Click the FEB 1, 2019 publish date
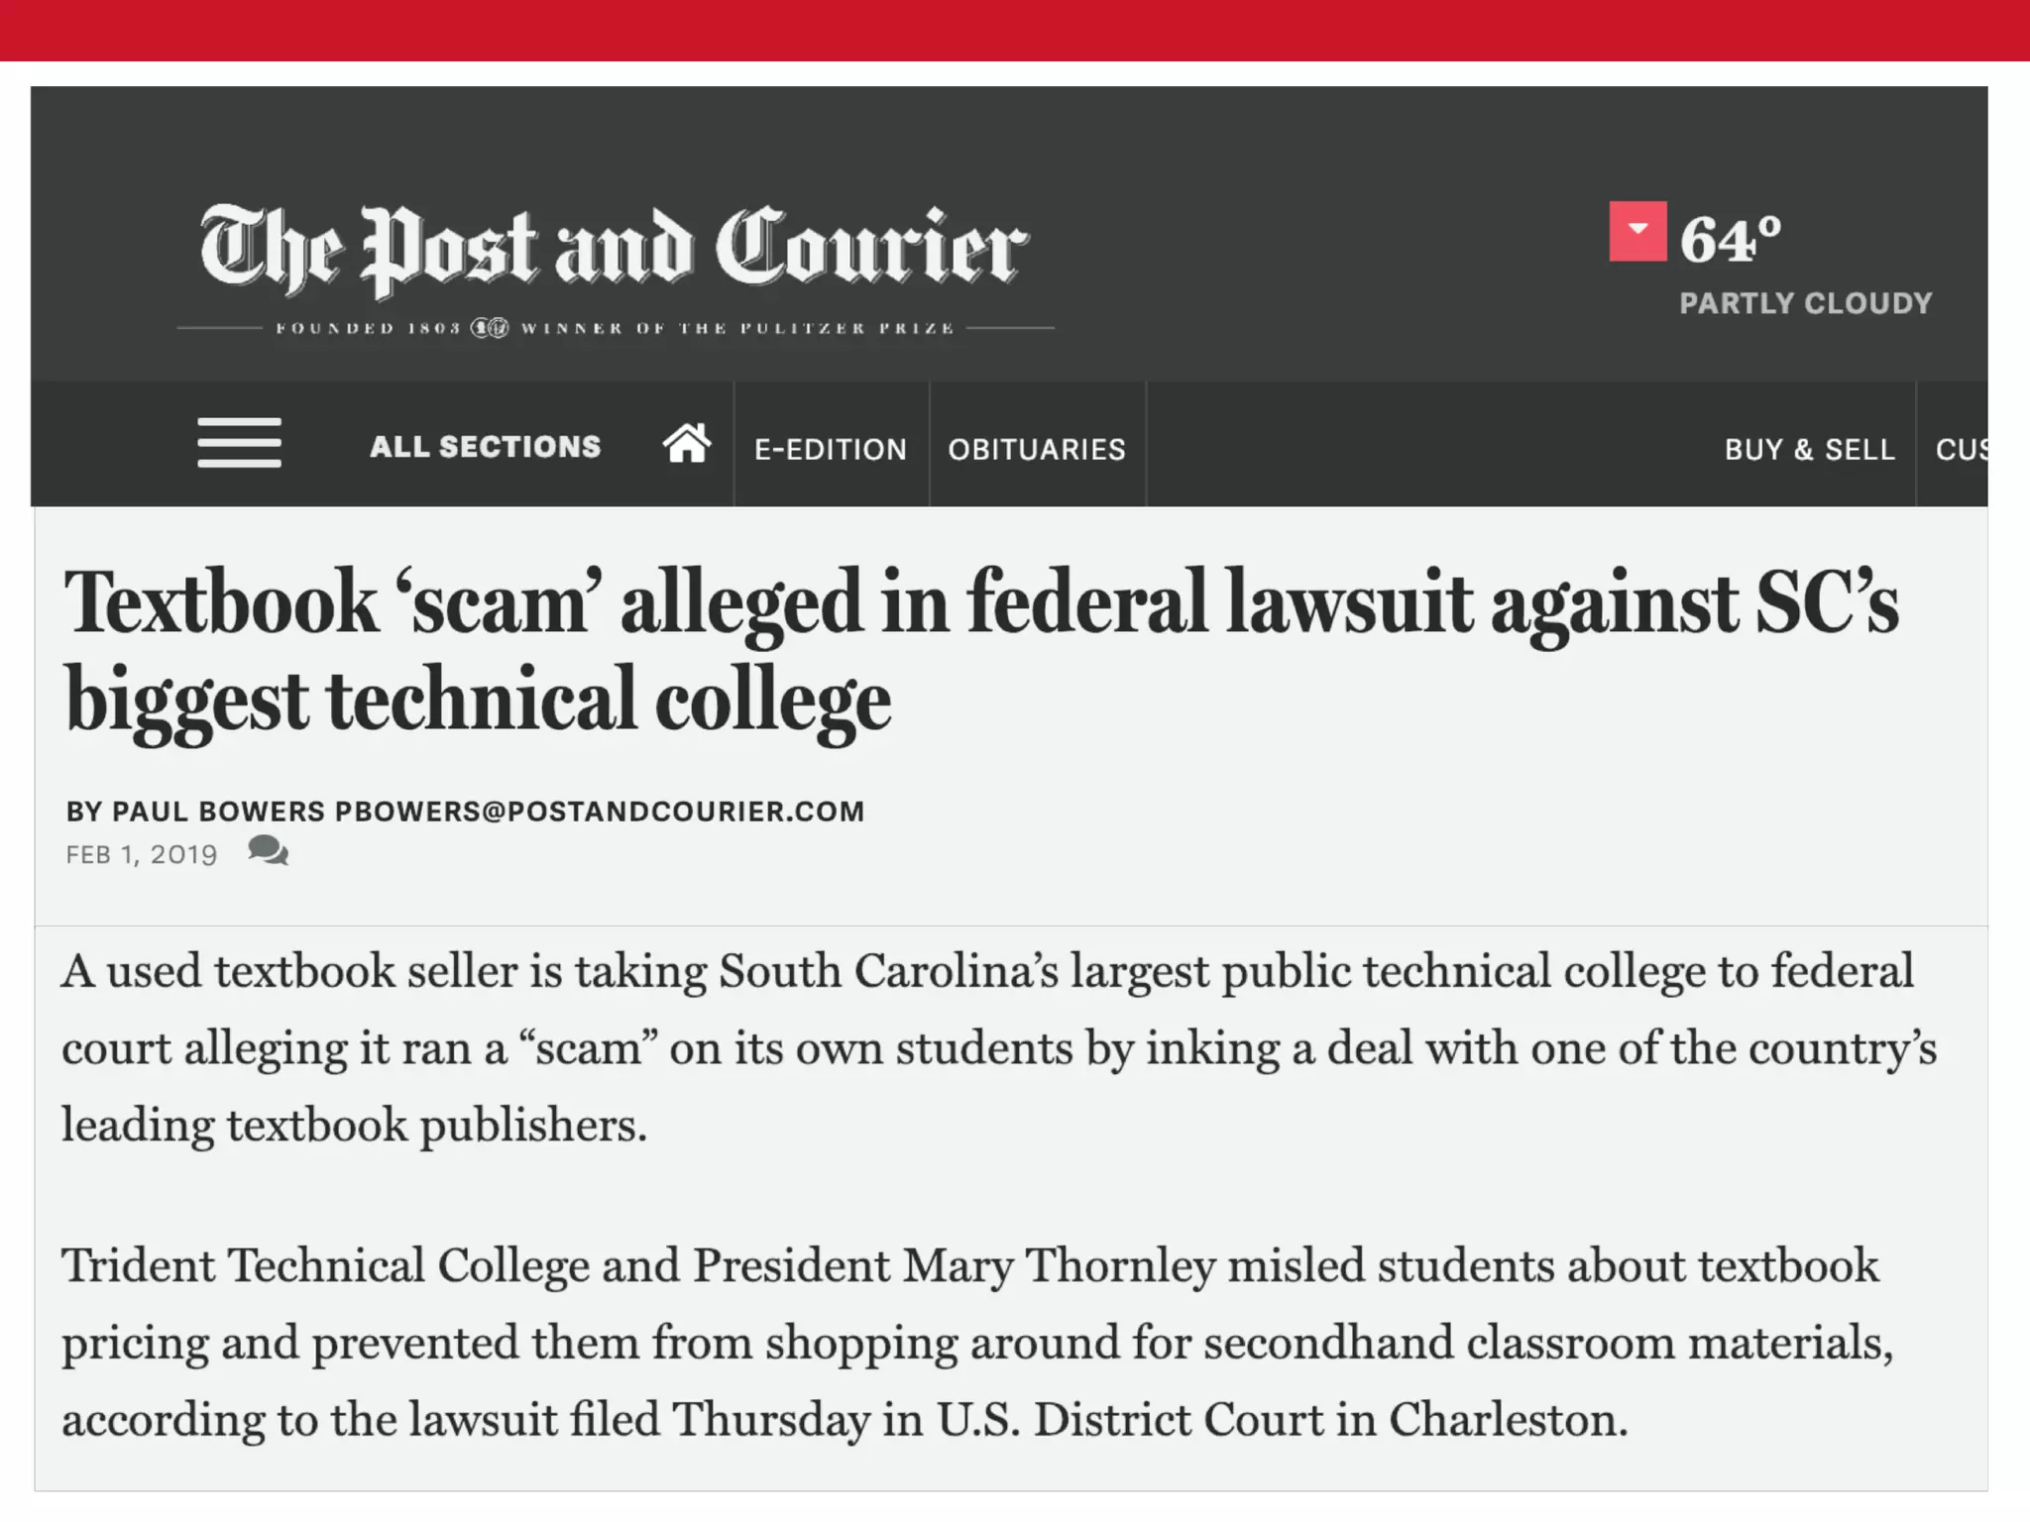 pos(142,855)
